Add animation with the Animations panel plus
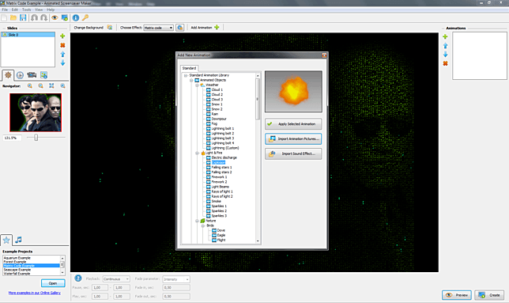 pos(446,36)
